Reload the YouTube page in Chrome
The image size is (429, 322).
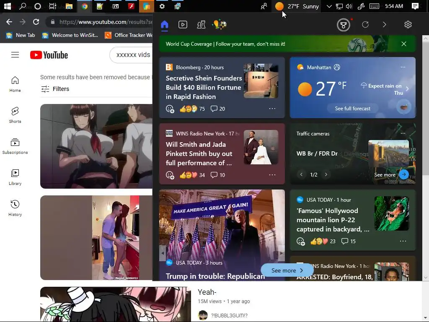click(36, 22)
